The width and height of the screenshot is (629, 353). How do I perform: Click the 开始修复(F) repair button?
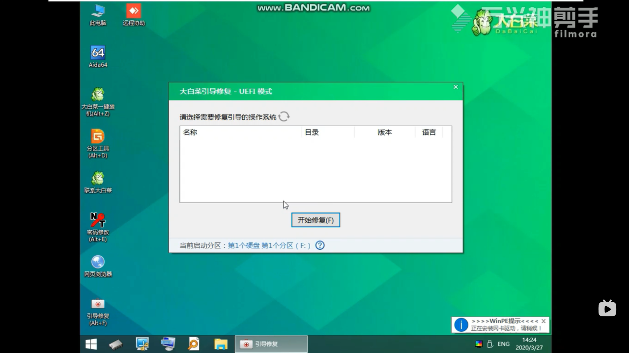point(315,220)
